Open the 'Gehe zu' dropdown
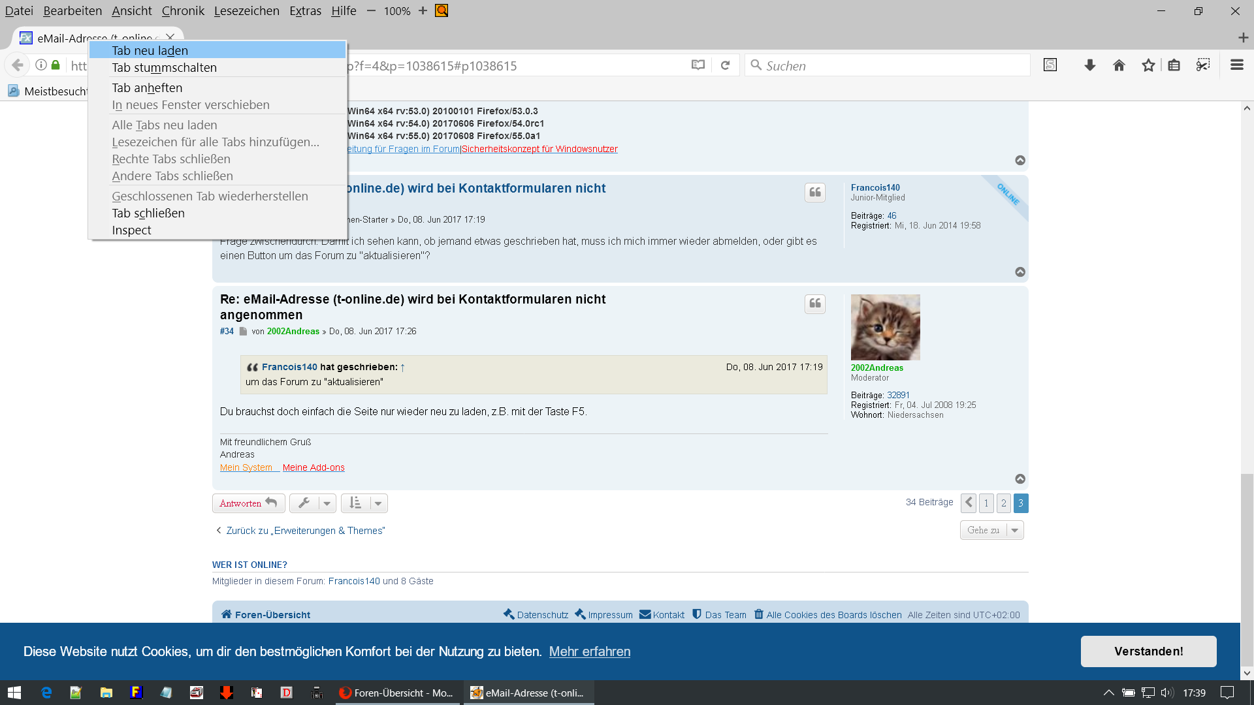 click(991, 530)
